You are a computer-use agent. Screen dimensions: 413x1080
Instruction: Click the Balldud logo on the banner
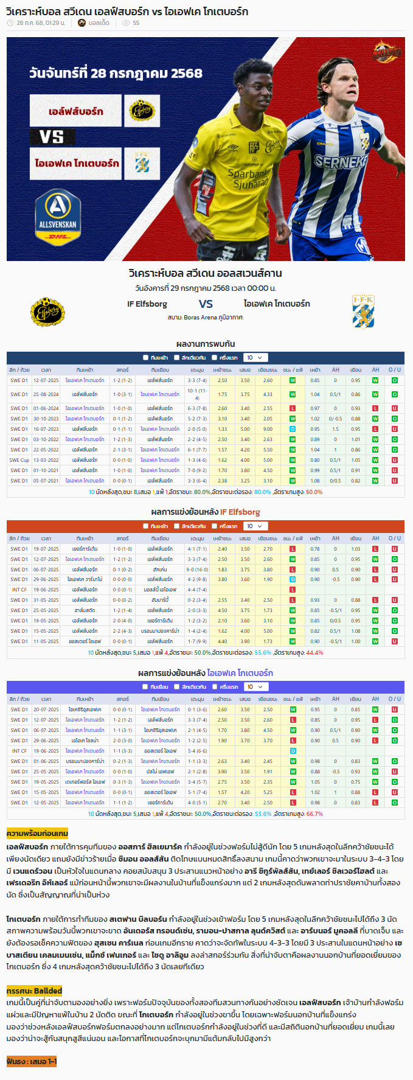[387, 52]
